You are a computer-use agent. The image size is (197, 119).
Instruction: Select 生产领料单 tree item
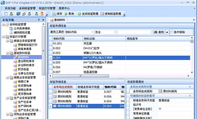[x=25, y=106]
